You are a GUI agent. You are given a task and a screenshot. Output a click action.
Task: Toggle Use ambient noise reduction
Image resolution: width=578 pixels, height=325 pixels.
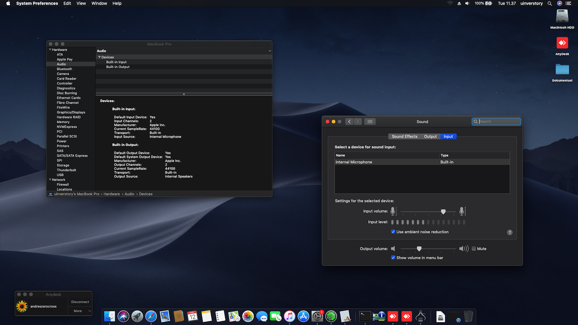[x=393, y=232]
